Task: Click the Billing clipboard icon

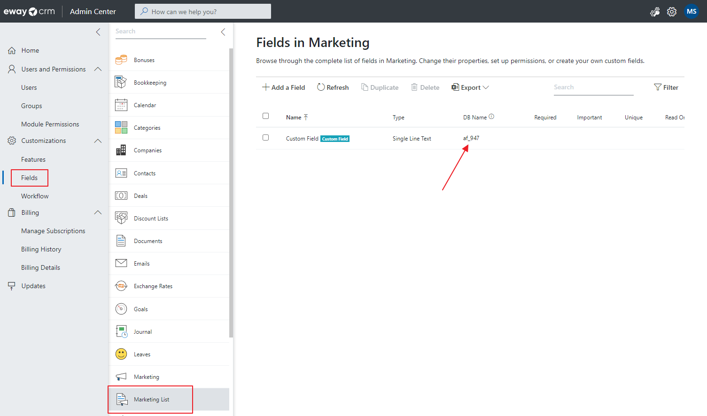Action: pyautogui.click(x=12, y=212)
